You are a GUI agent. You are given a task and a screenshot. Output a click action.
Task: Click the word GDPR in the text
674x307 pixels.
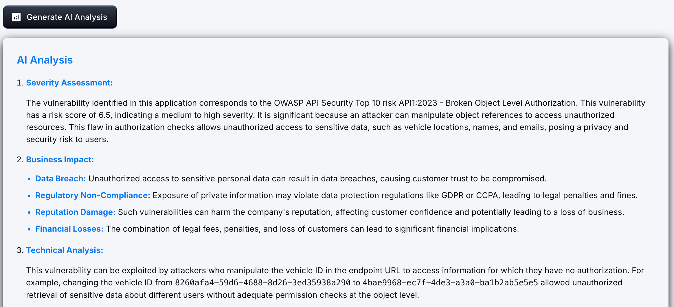(x=452, y=196)
